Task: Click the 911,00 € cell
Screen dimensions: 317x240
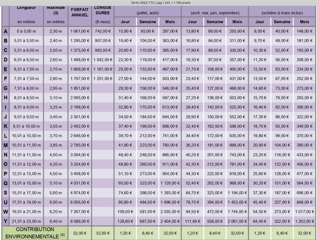Action: [x=170, y=164]
